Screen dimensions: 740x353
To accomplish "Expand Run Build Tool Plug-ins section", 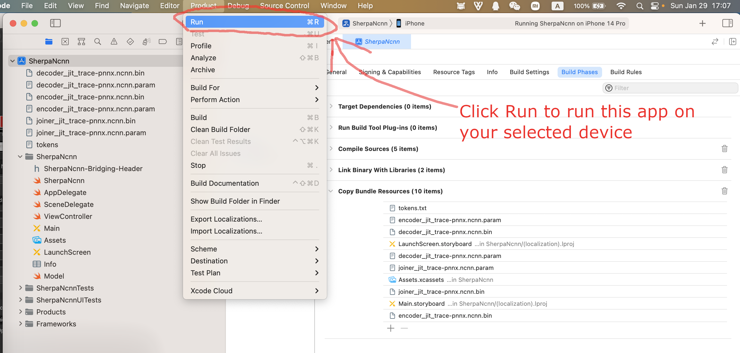I will pyautogui.click(x=331, y=127).
